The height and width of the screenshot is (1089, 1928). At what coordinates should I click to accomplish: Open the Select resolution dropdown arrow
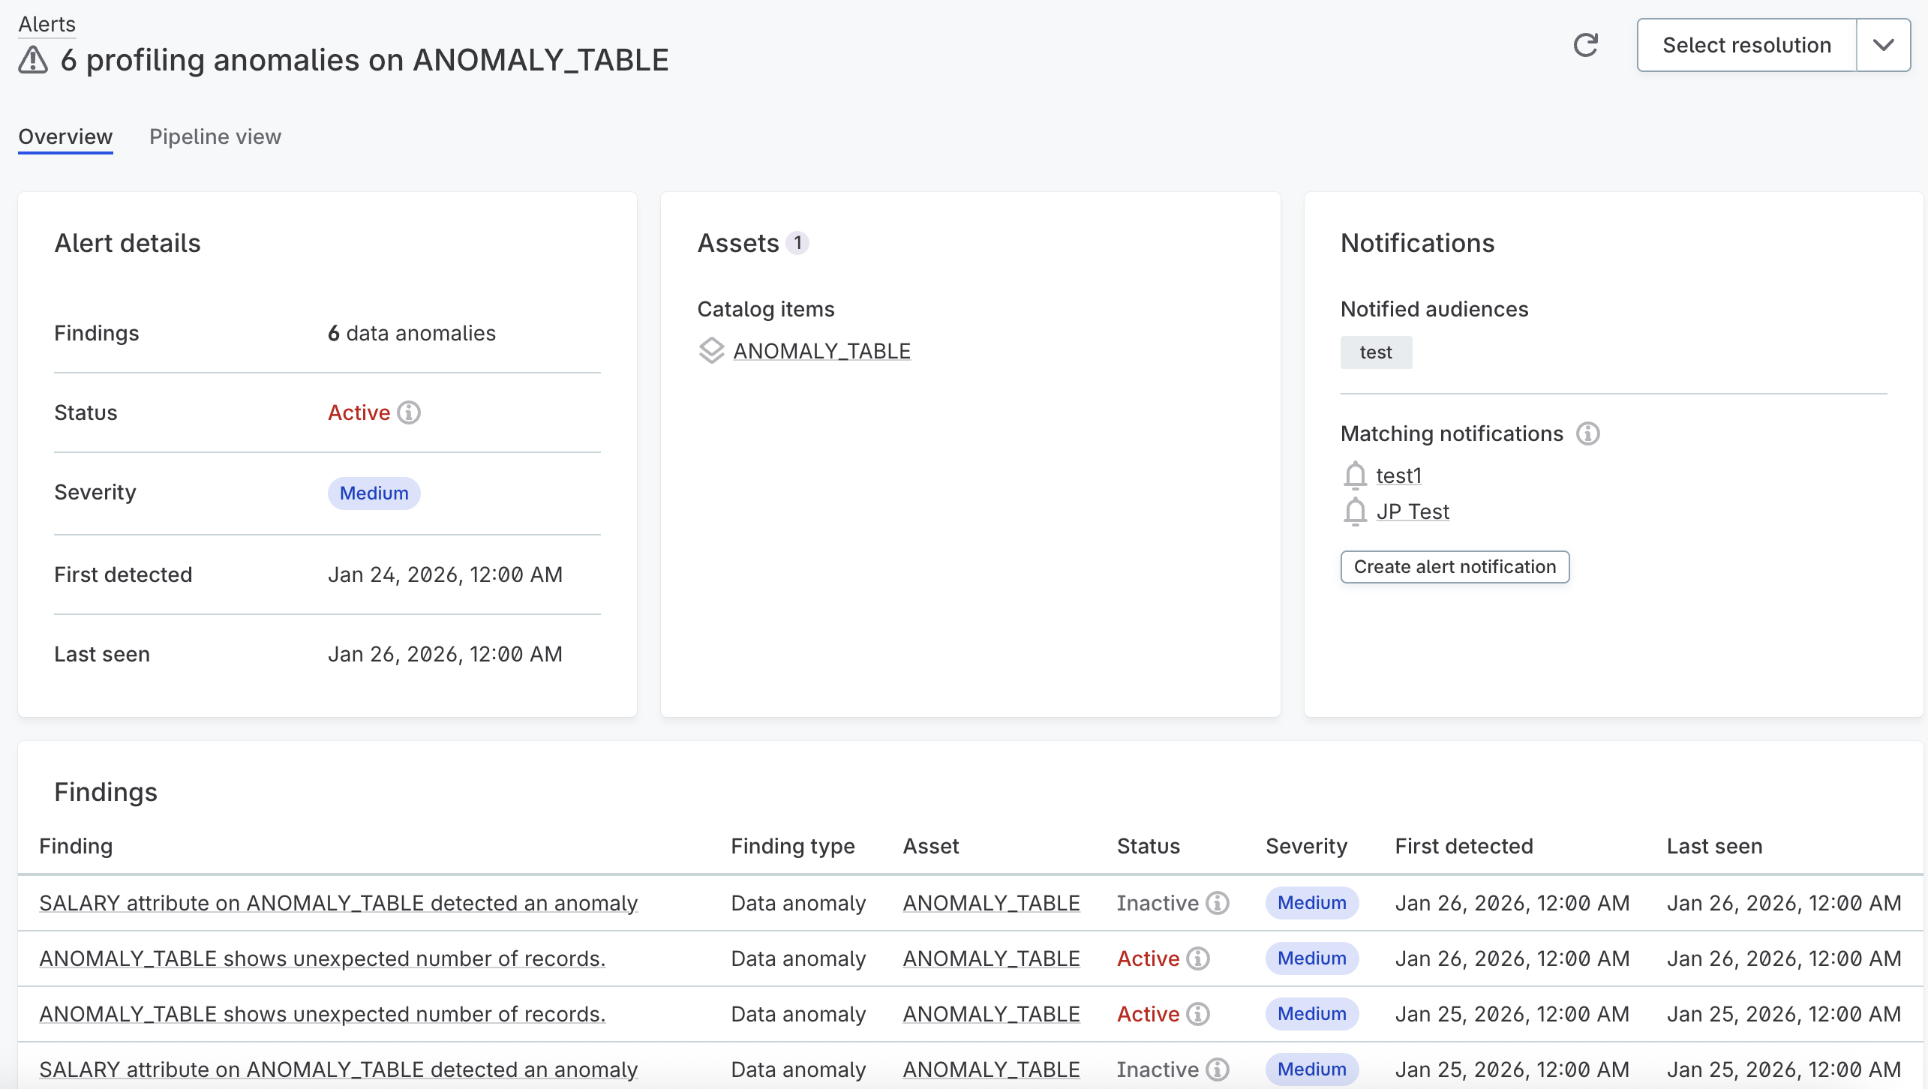(x=1883, y=45)
